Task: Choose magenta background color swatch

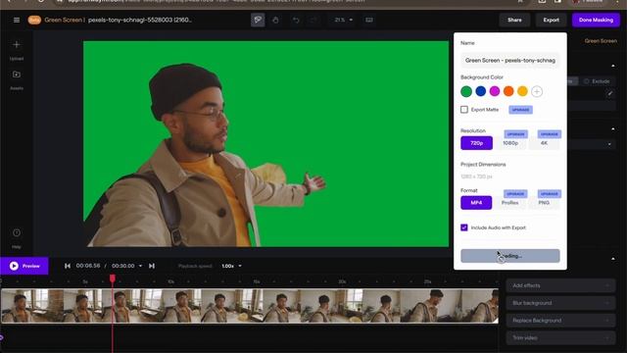Action: coord(495,91)
